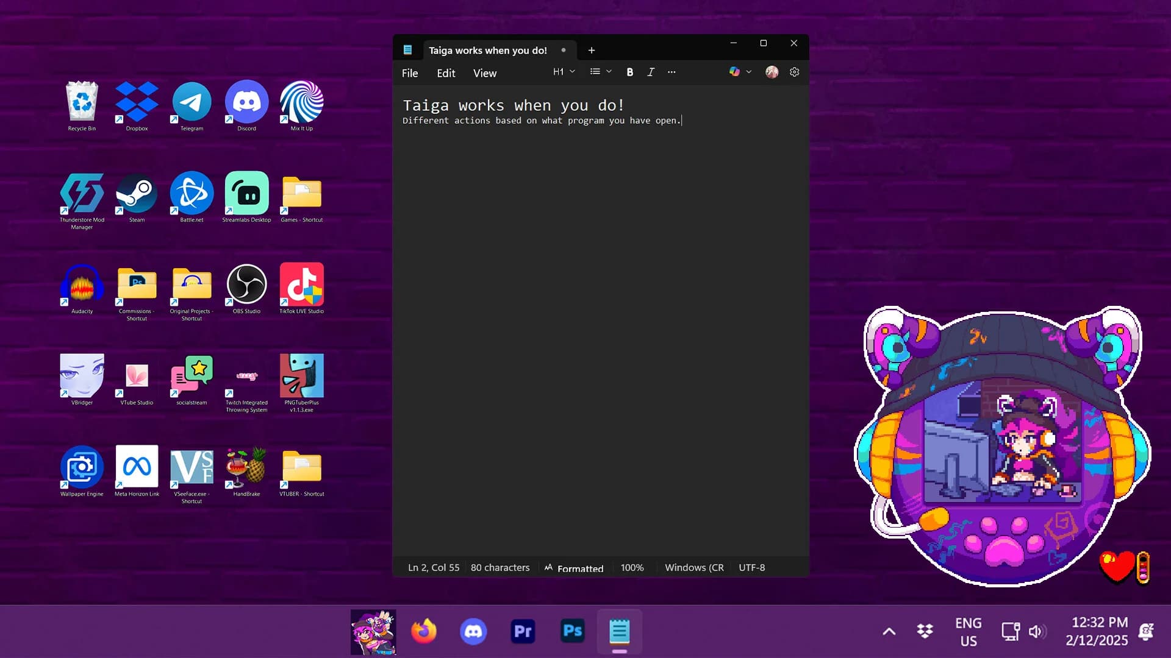
Task: Click the Windows (CR line ending indicator
Action: tap(694, 567)
